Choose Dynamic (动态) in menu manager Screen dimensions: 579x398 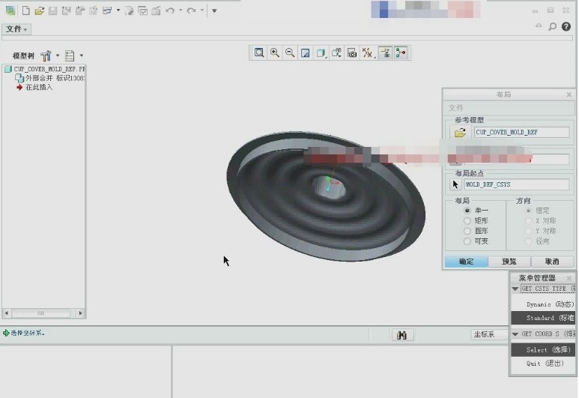coord(543,304)
